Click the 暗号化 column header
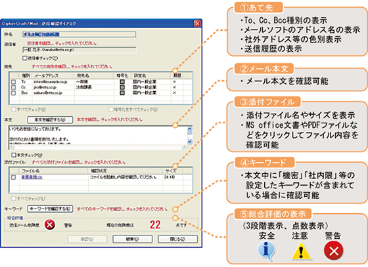 click(x=122, y=75)
